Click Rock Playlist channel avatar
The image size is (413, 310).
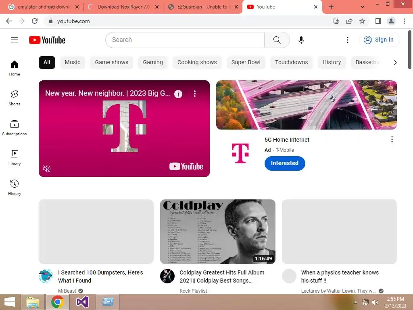[167, 276]
